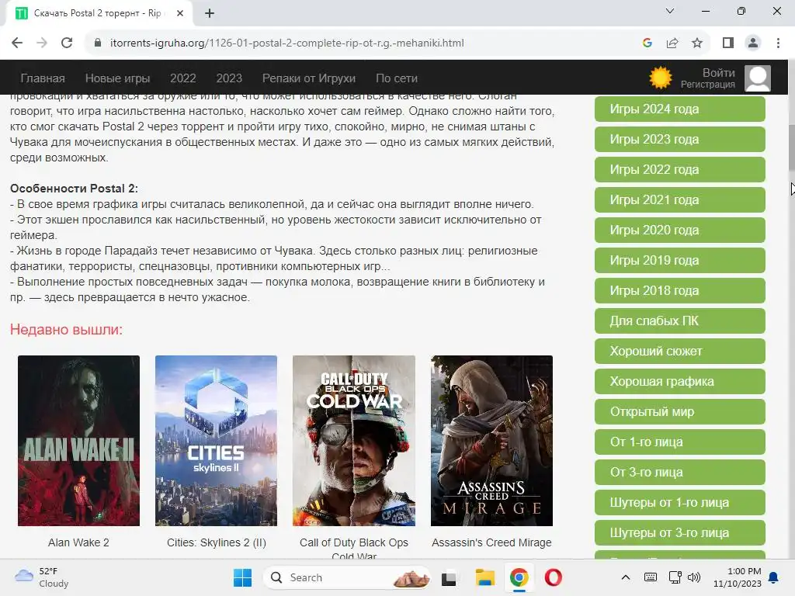This screenshot has width=795, height=596.
Task: Click the volume speaker tray icon
Action: point(693,577)
